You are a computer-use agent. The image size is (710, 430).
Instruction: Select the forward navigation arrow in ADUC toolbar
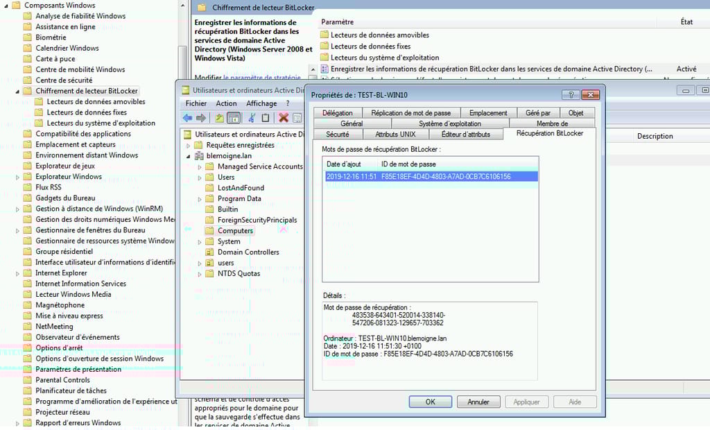[200, 118]
